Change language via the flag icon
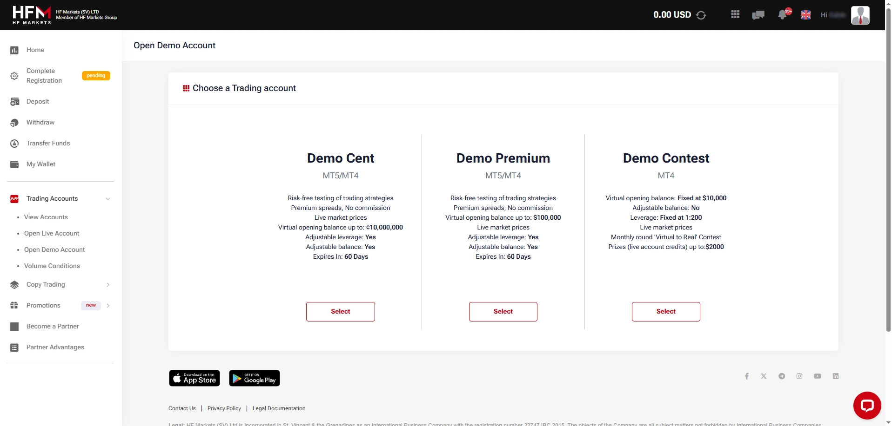Image resolution: width=892 pixels, height=426 pixels. tap(806, 14)
